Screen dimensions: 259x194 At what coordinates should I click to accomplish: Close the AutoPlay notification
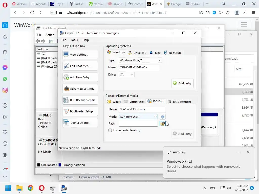(248, 152)
